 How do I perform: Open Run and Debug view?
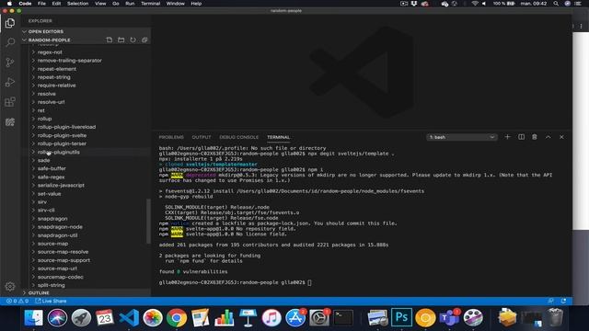pyautogui.click(x=10, y=82)
